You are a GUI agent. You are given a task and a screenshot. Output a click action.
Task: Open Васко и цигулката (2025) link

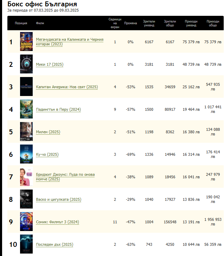pos(59,199)
